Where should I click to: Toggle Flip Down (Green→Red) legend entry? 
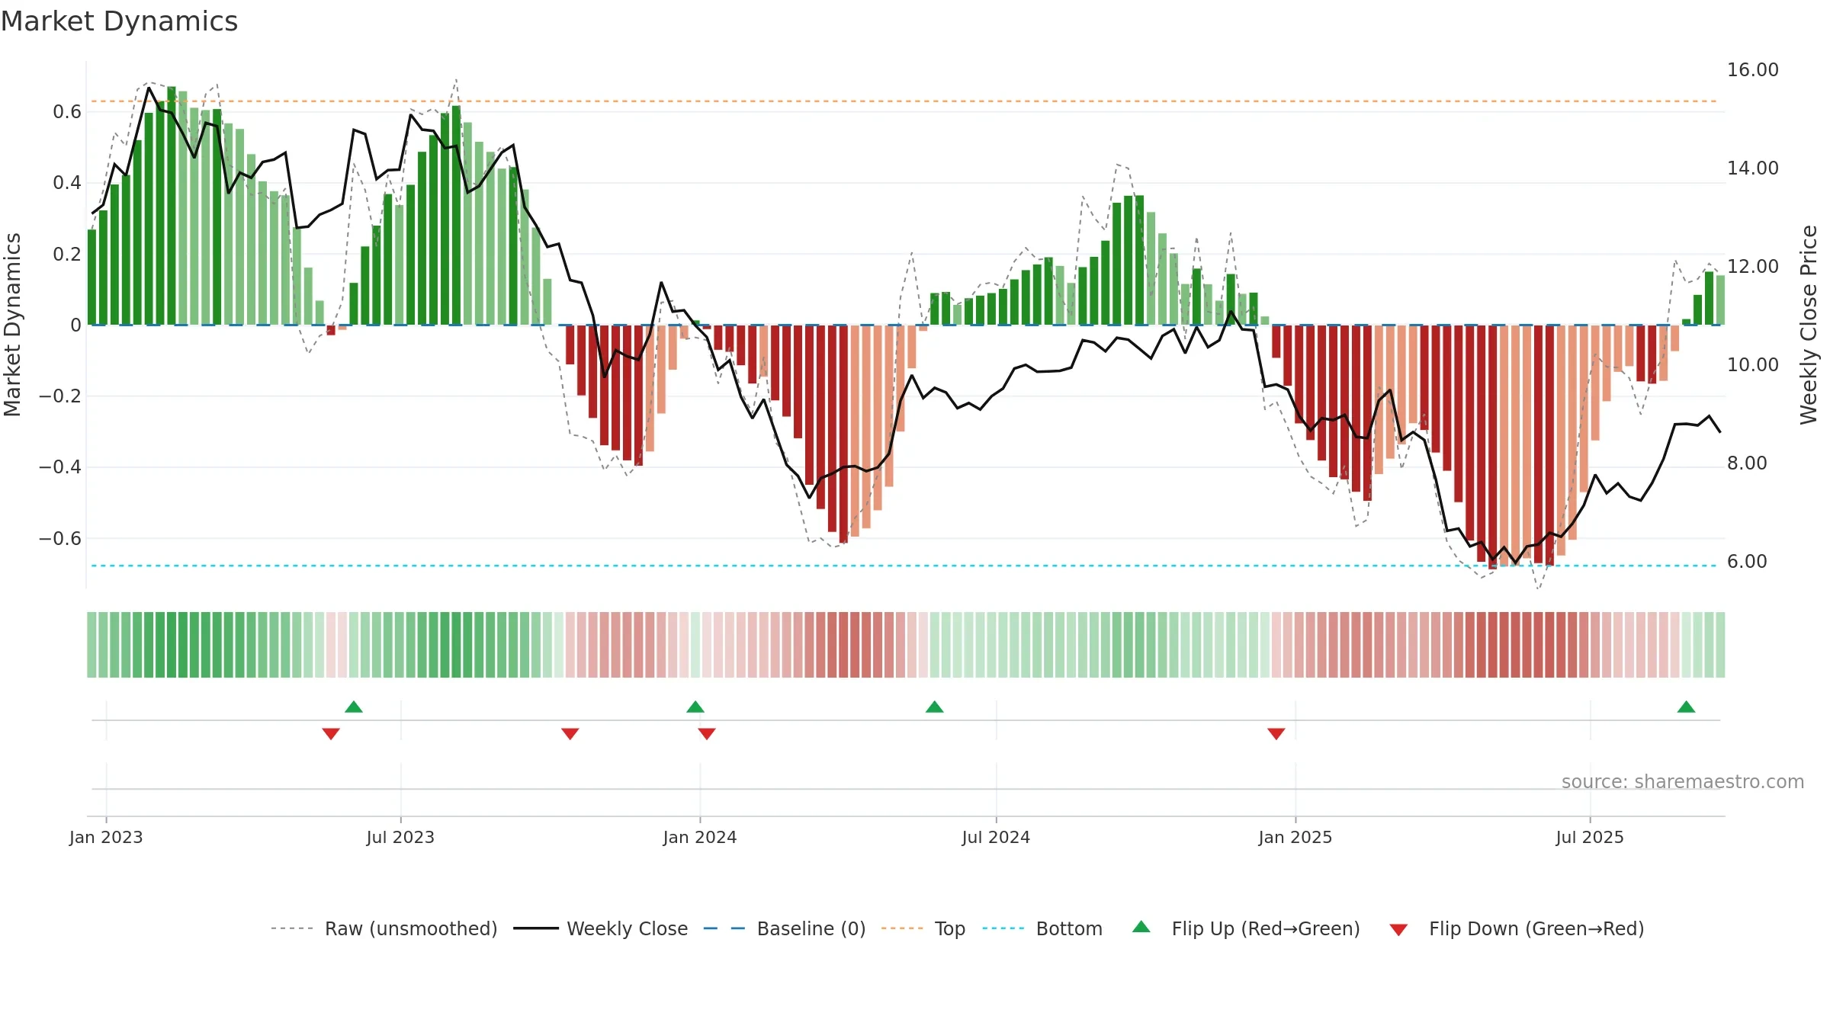coord(1517,928)
